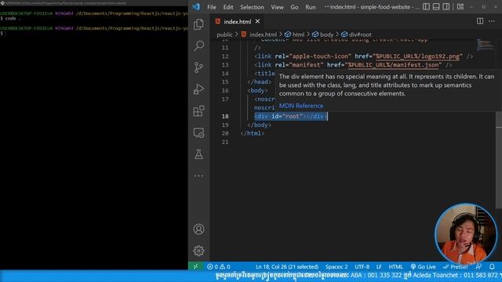Expand the hidden menu bar items ellipsis
Screen dimensions: 502x282
(326, 7)
